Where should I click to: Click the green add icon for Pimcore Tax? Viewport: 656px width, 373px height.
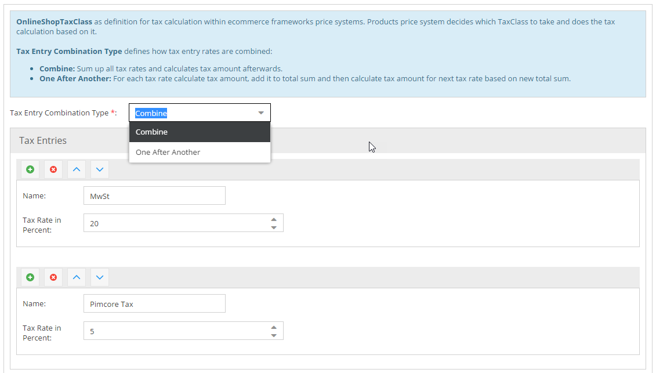click(x=30, y=277)
